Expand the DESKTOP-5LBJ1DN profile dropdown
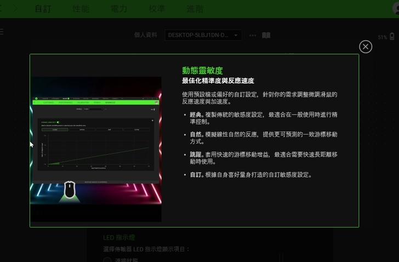Image resolution: width=399 pixels, height=262 pixels. point(203,35)
